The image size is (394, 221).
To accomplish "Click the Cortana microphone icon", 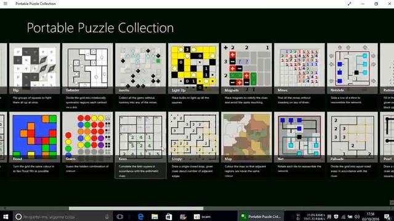I will (107, 217).
